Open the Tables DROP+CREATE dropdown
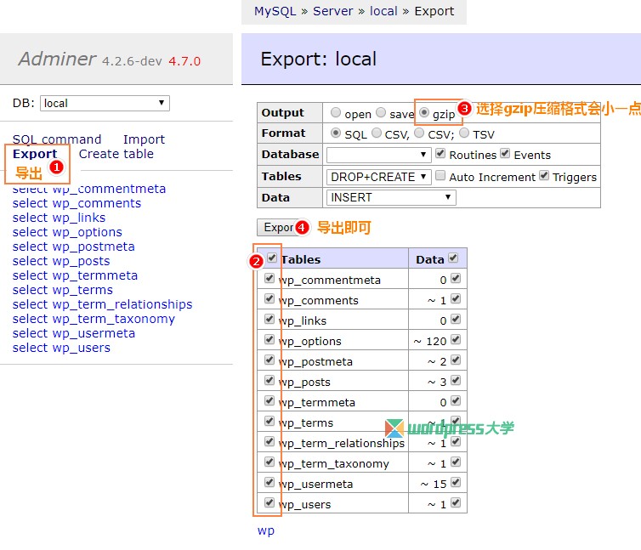 click(378, 177)
